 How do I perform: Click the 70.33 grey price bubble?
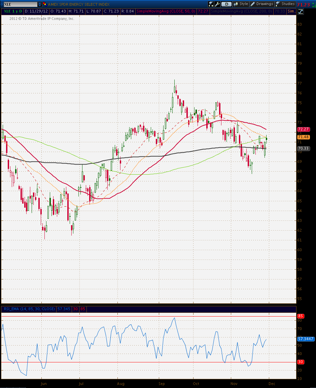304,148
